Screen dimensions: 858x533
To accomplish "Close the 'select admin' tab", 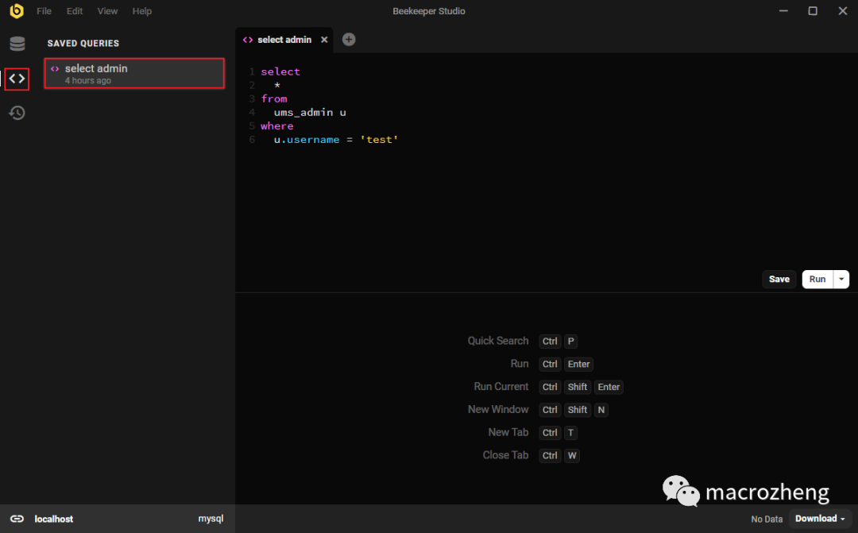I will [324, 40].
